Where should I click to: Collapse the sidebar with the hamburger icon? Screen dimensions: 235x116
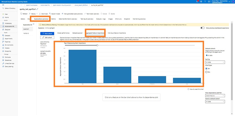pos(3,5)
